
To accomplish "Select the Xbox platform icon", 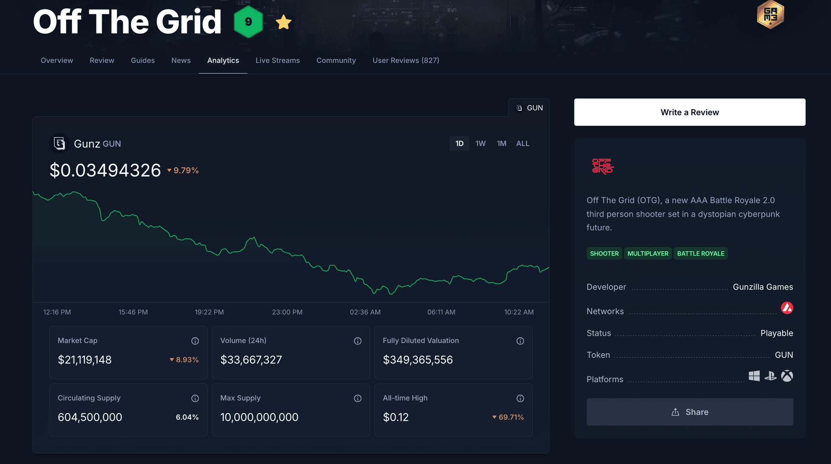I will click(x=787, y=376).
